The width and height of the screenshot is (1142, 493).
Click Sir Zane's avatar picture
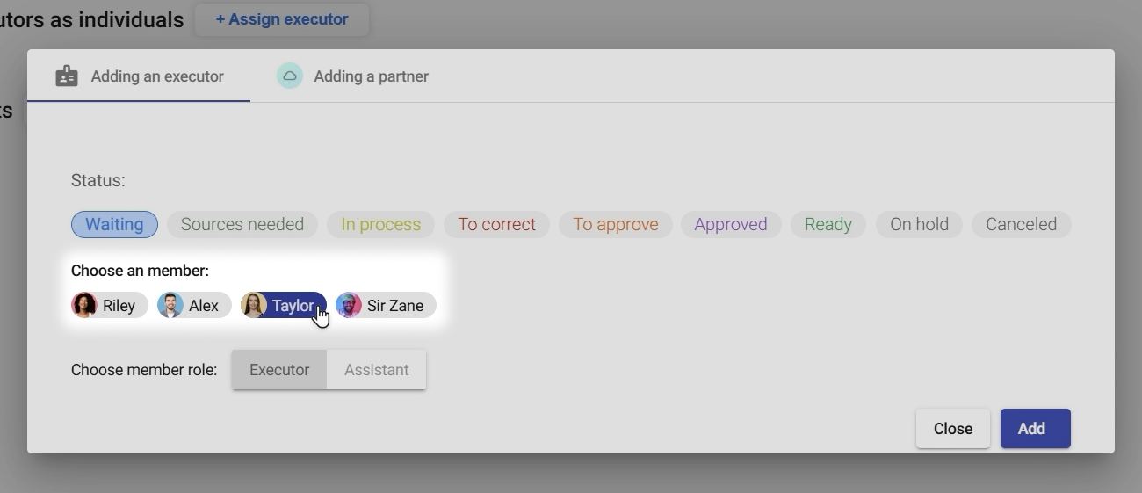(x=349, y=305)
